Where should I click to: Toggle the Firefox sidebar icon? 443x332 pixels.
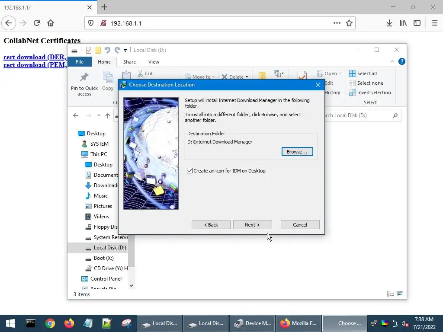pyautogui.click(x=417, y=23)
